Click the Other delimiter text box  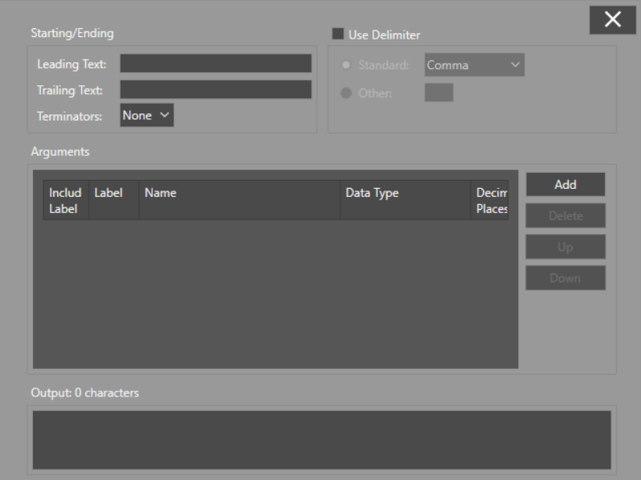(438, 92)
